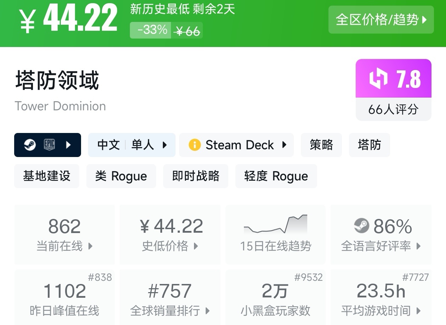Click the Steam platform icon
The image size is (446, 325).
[30, 145]
